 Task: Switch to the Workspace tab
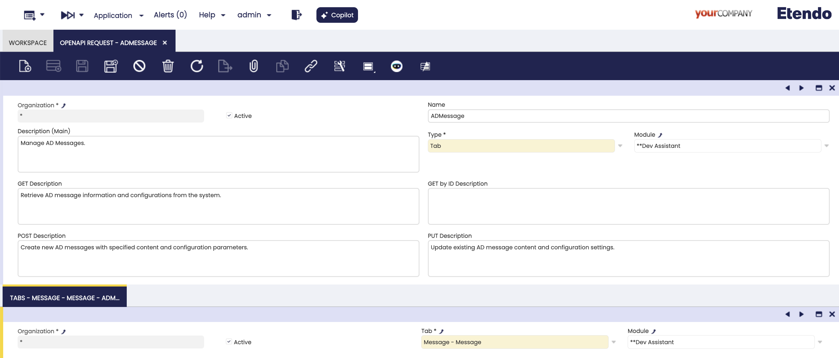coord(28,43)
